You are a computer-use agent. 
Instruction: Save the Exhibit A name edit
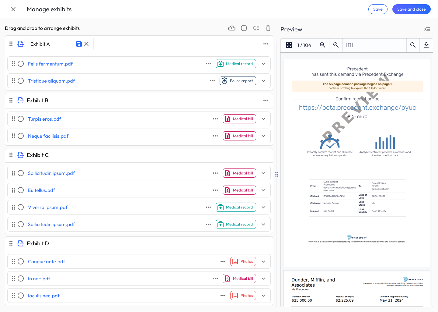pos(79,44)
